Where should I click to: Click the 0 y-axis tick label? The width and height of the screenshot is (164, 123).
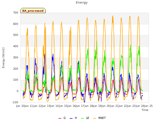17,91
